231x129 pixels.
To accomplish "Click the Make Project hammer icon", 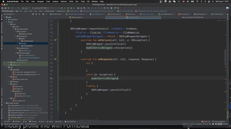I will [19, 8].
